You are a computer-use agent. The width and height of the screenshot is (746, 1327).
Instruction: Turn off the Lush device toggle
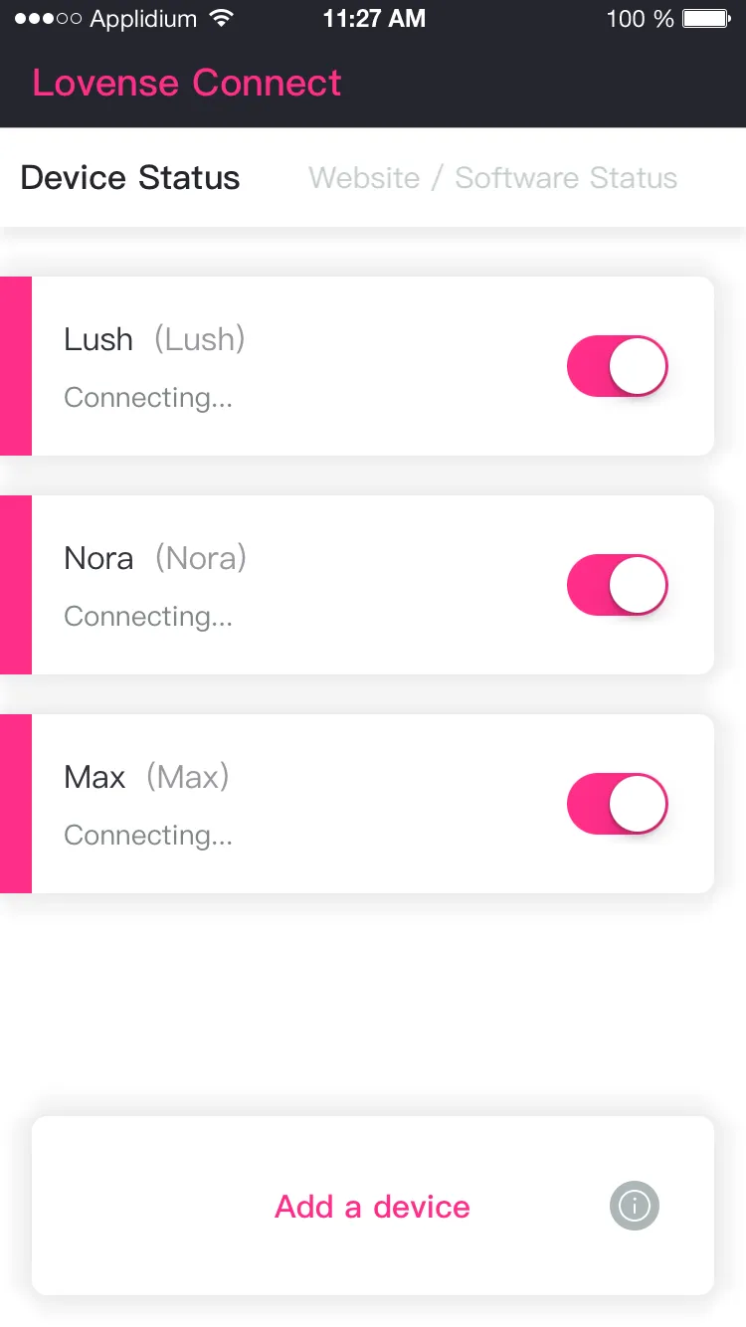coord(617,366)
